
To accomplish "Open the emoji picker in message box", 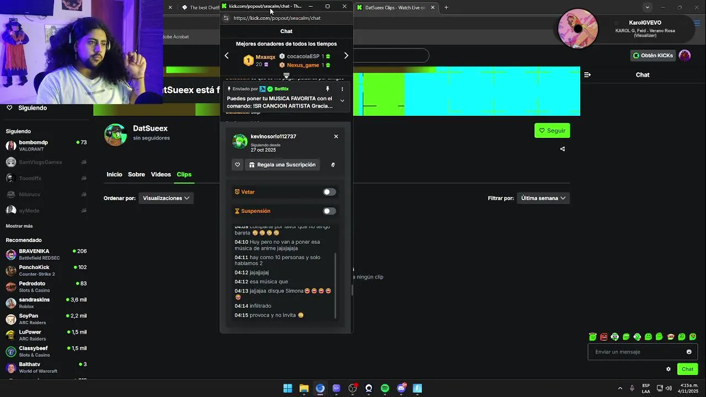I will 689,352.
